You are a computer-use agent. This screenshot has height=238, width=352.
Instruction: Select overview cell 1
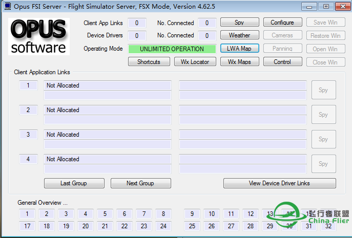[27, 214]
